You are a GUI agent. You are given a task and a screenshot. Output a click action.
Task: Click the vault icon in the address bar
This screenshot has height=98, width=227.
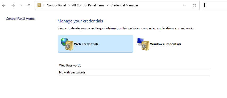39,5
